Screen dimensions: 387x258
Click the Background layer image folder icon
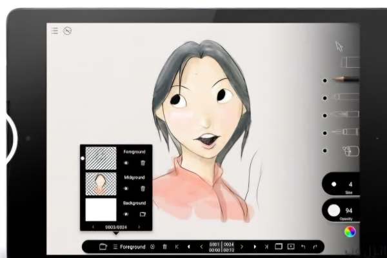[143, 214]
